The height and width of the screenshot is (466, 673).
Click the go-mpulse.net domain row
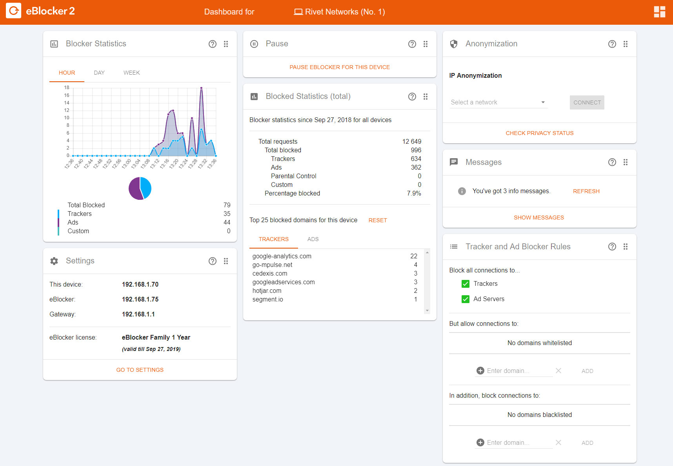coord(335,265)
